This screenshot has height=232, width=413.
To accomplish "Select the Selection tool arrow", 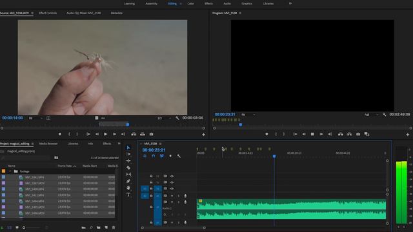I will [x=128, y=148].
